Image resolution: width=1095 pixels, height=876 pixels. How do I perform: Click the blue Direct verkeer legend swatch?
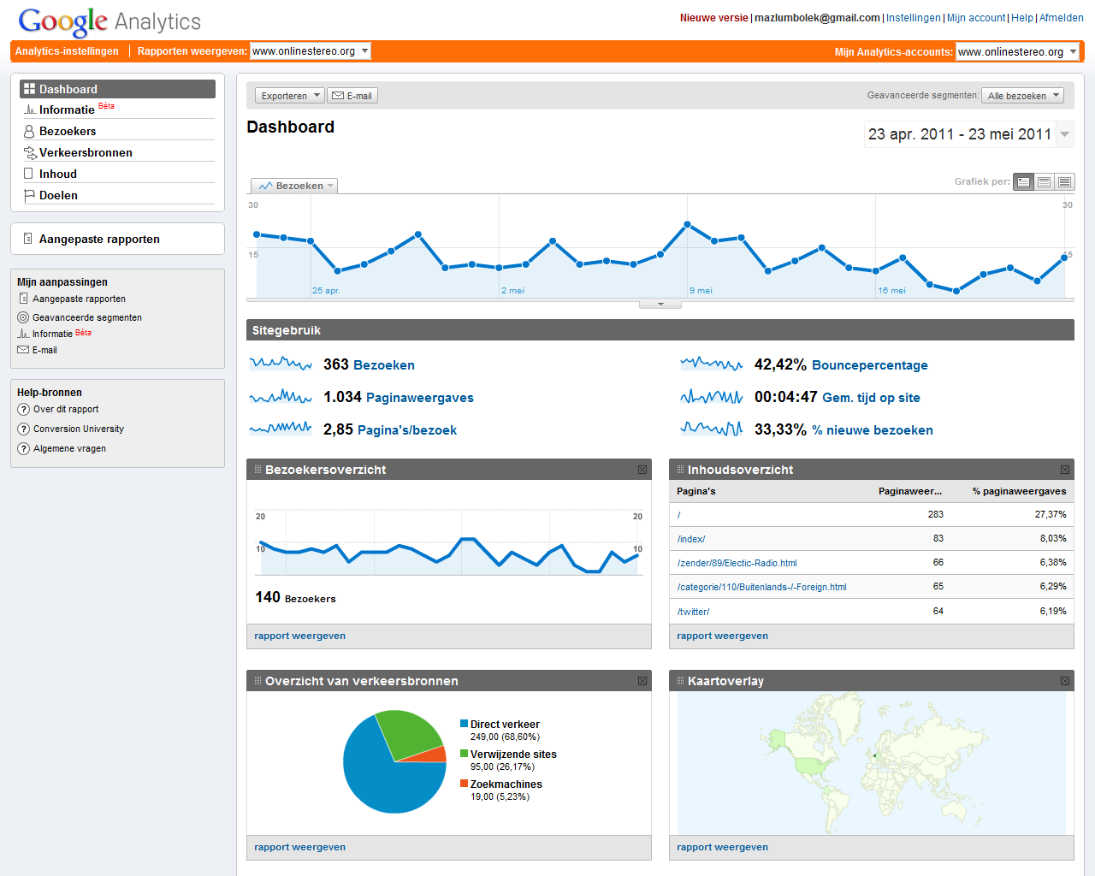point(464,724)
